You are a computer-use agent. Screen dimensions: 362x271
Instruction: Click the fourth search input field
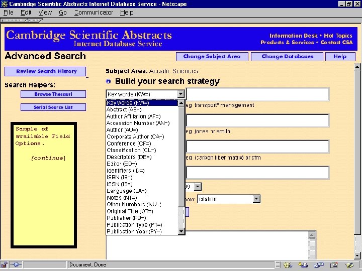point(257,173)
